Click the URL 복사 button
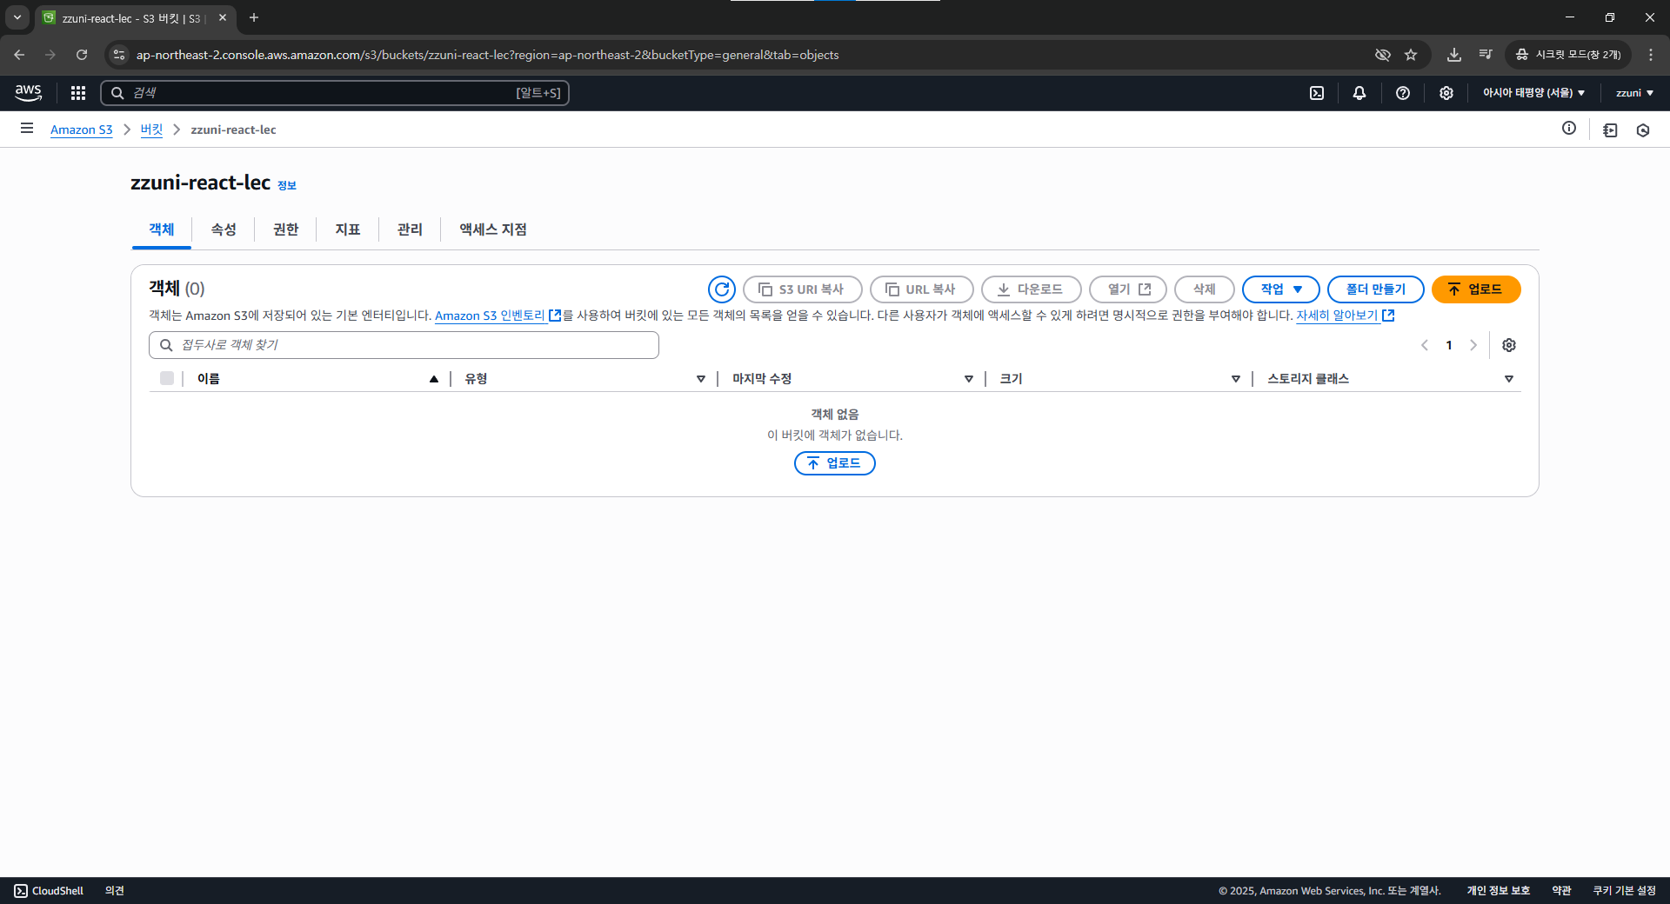The height and width of the screenshot is (904, 1670). (922, 289)
